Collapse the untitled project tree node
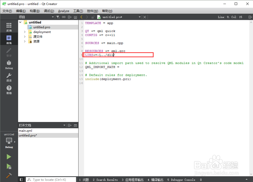Viewport: 253px width, 182px height. (20, 22)
